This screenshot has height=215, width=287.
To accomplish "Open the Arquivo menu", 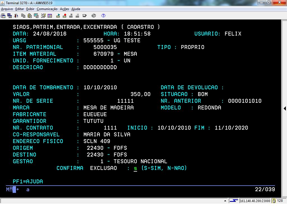I will tap(7, 9).
